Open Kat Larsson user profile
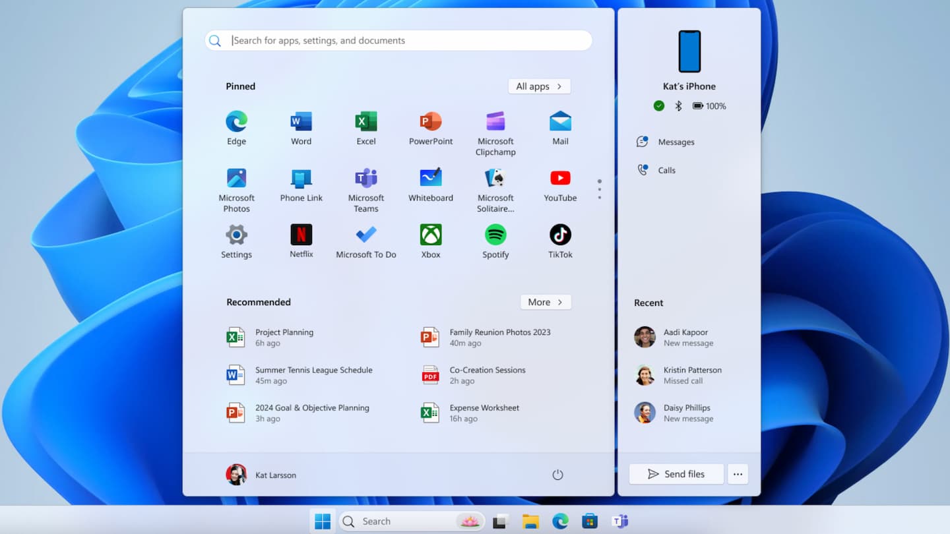The width and height of the screenshot is (950, 534). pos(262,475)
